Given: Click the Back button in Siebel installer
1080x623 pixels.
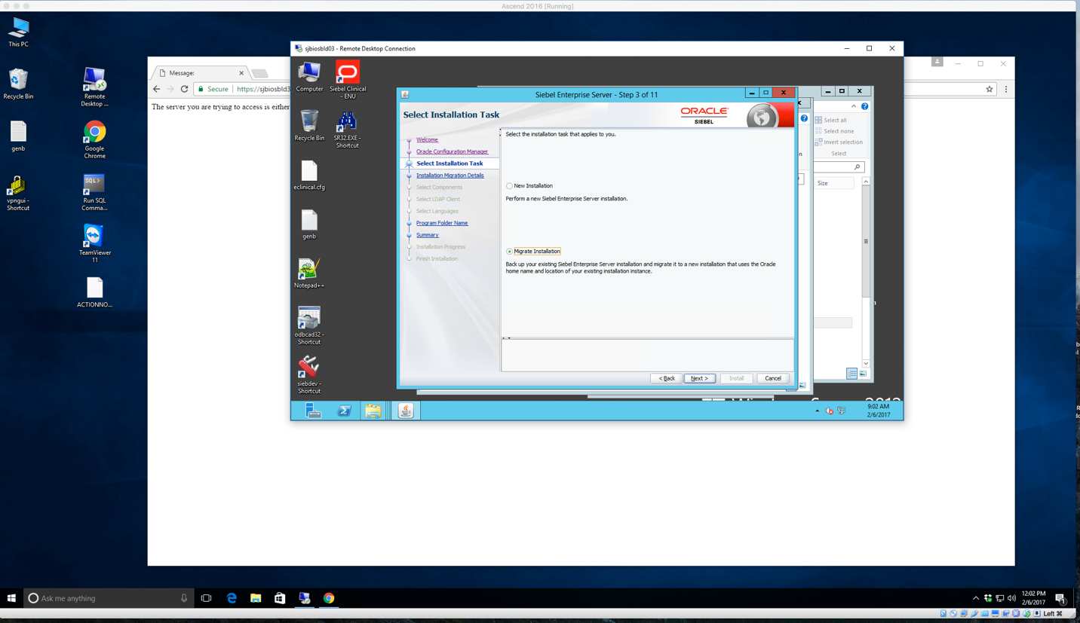Looking at the screenshot, I should coord(667,378).
